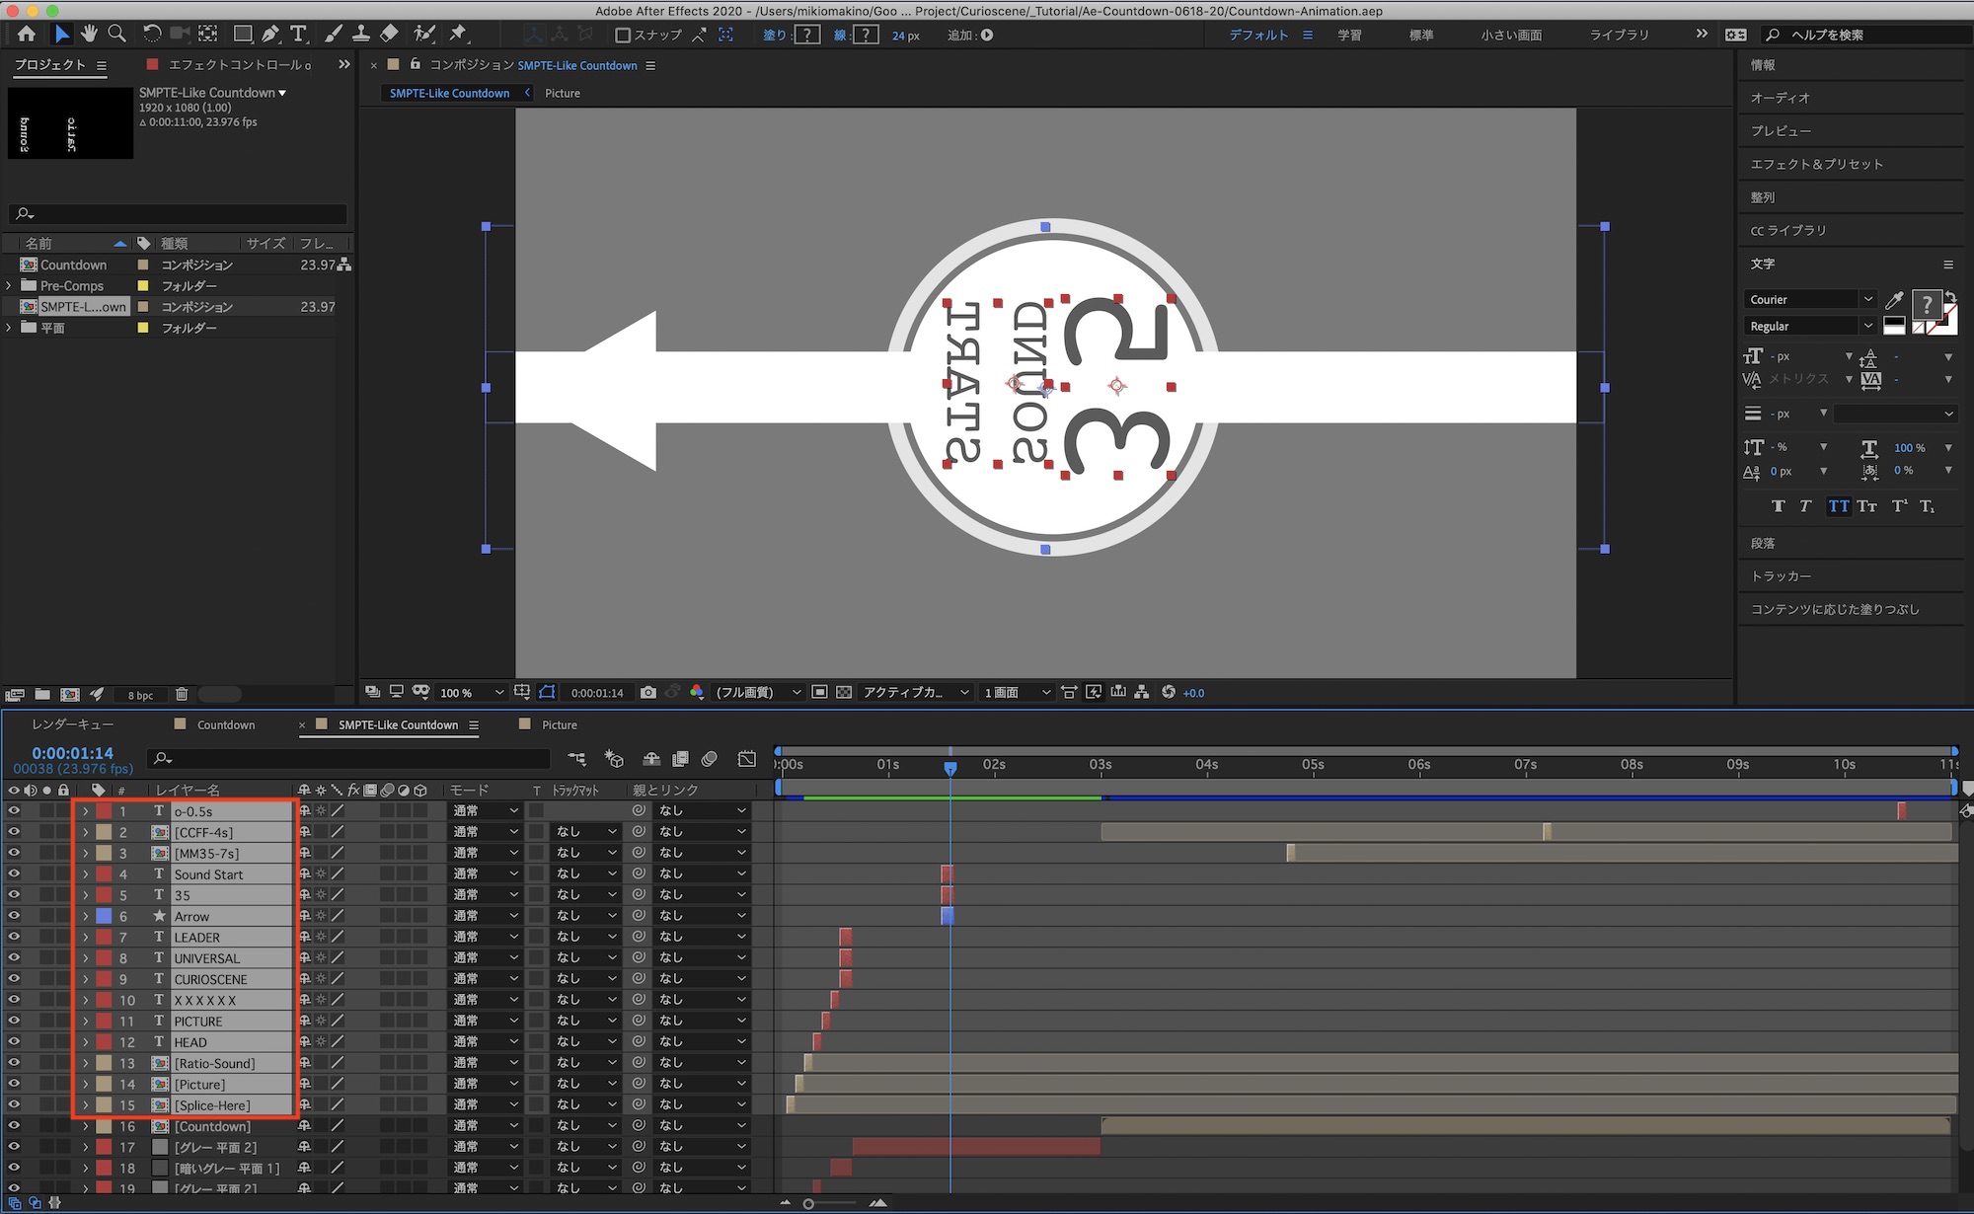This screenshot has height=1214, width=1974.
Task: Select the Horizontal Type tool
Action: (298, 35)
